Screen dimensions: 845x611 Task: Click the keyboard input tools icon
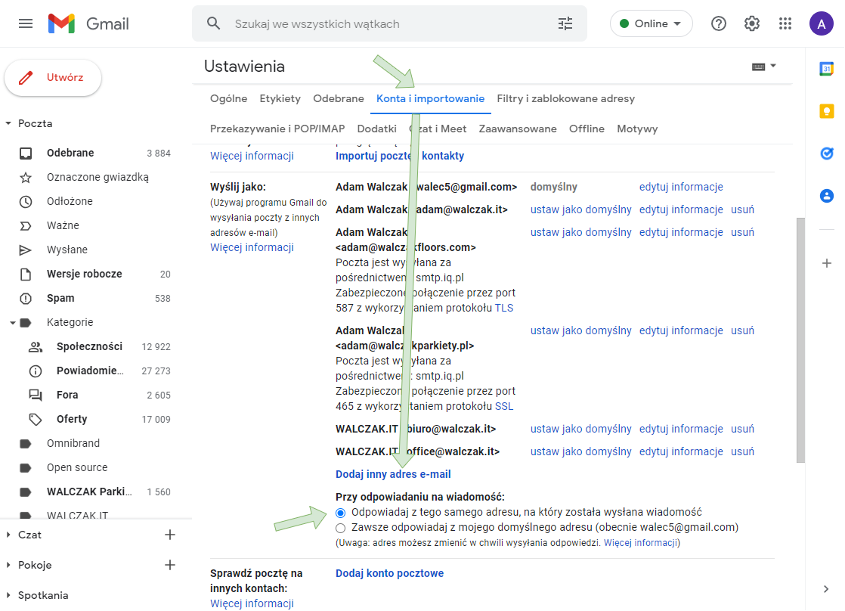758,67
